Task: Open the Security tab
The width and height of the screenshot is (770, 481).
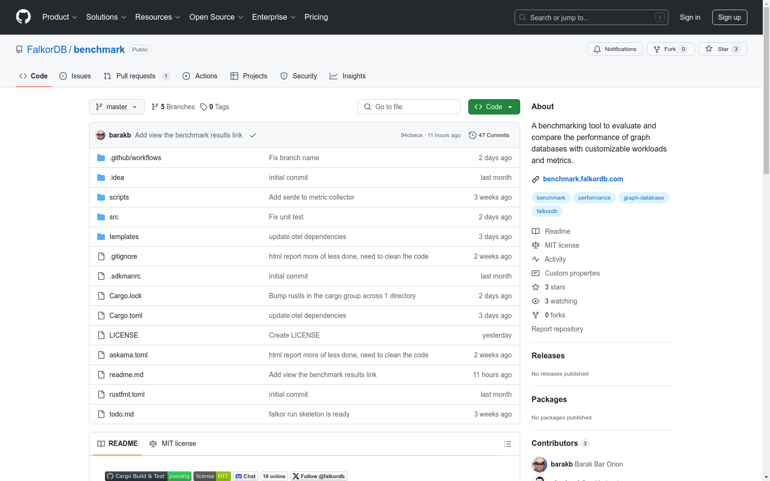Action: pos(299,76)
